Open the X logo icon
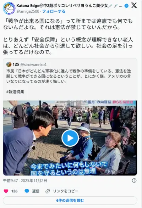The image size is (142, 208). (134, 6)
